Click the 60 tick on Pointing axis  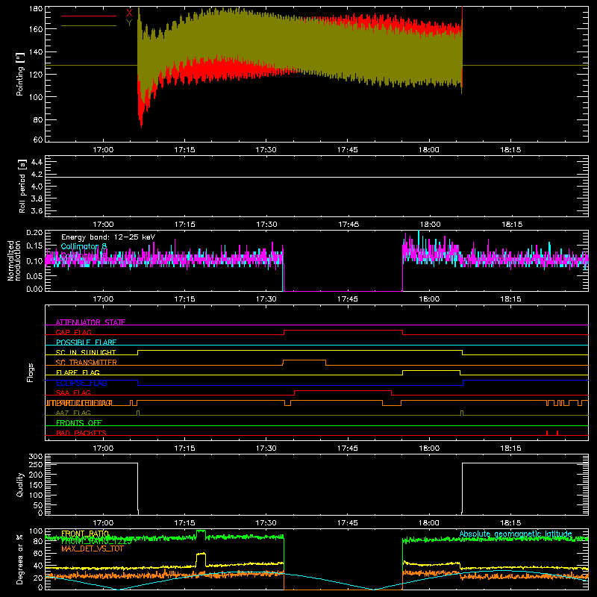[38, 140]
